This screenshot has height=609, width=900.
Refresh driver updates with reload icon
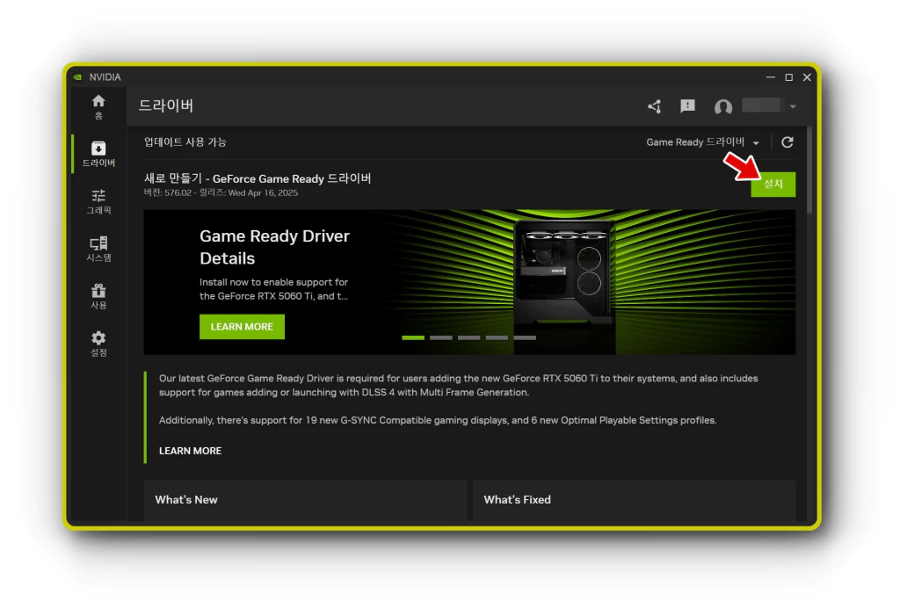pos(787,141)
